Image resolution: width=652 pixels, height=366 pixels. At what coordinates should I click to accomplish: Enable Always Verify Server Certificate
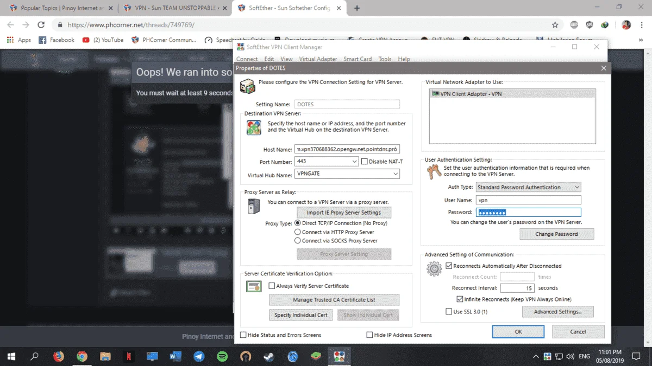coord(272,286)
